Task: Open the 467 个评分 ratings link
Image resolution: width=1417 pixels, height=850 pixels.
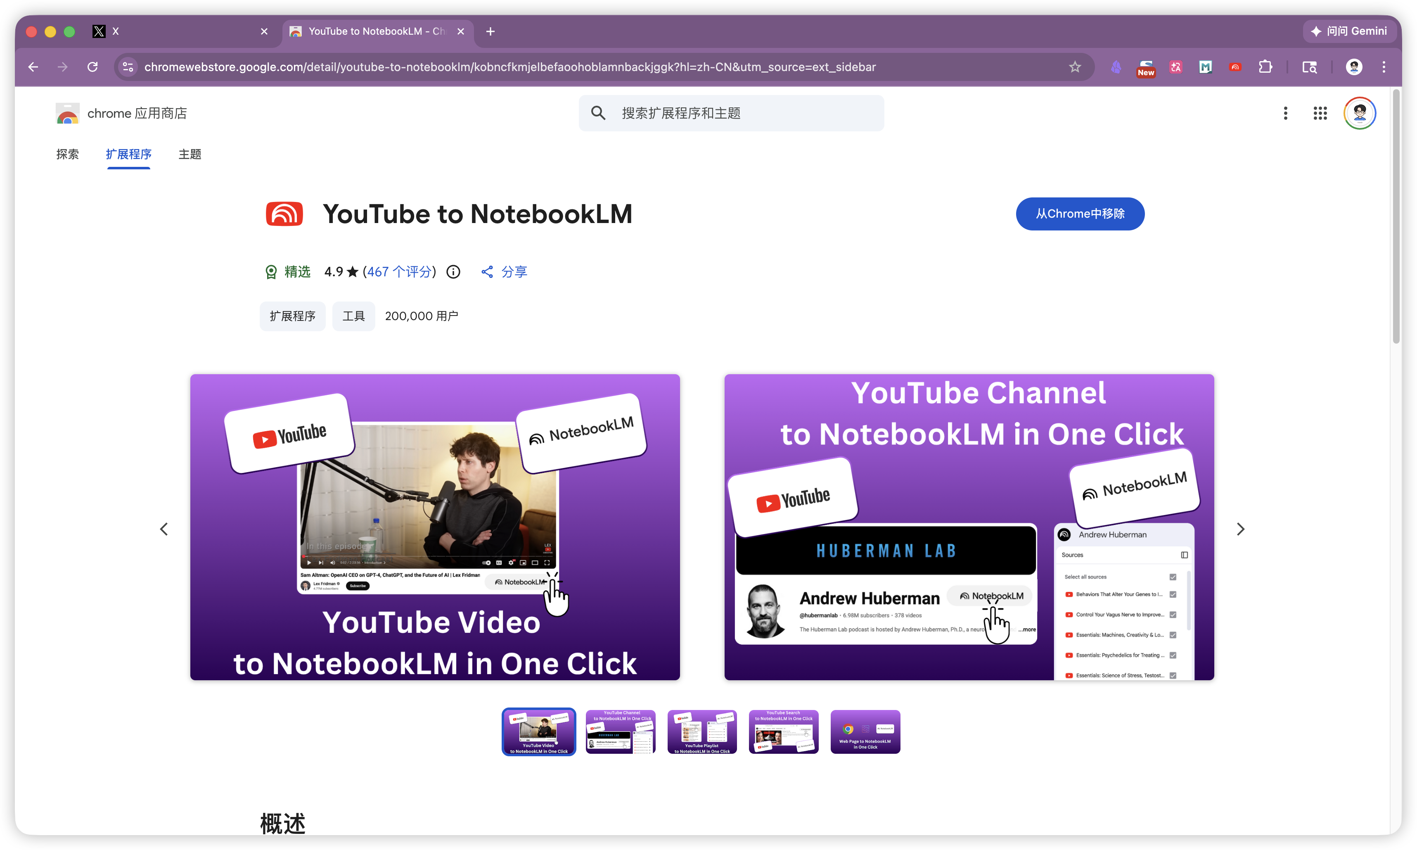Action: pyautogui.click(x=399, y=271)
